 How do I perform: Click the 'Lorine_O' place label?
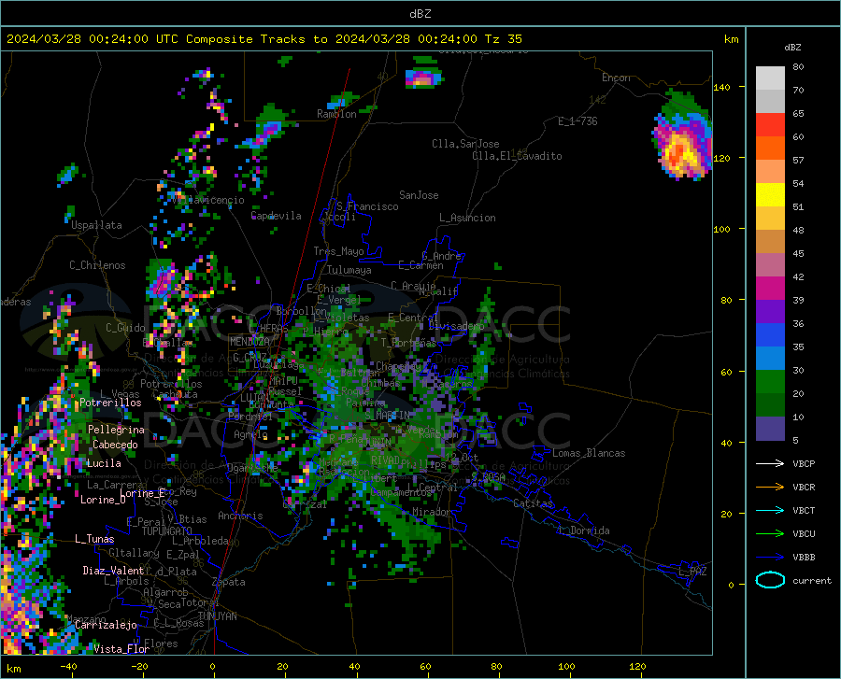(103, 500)
